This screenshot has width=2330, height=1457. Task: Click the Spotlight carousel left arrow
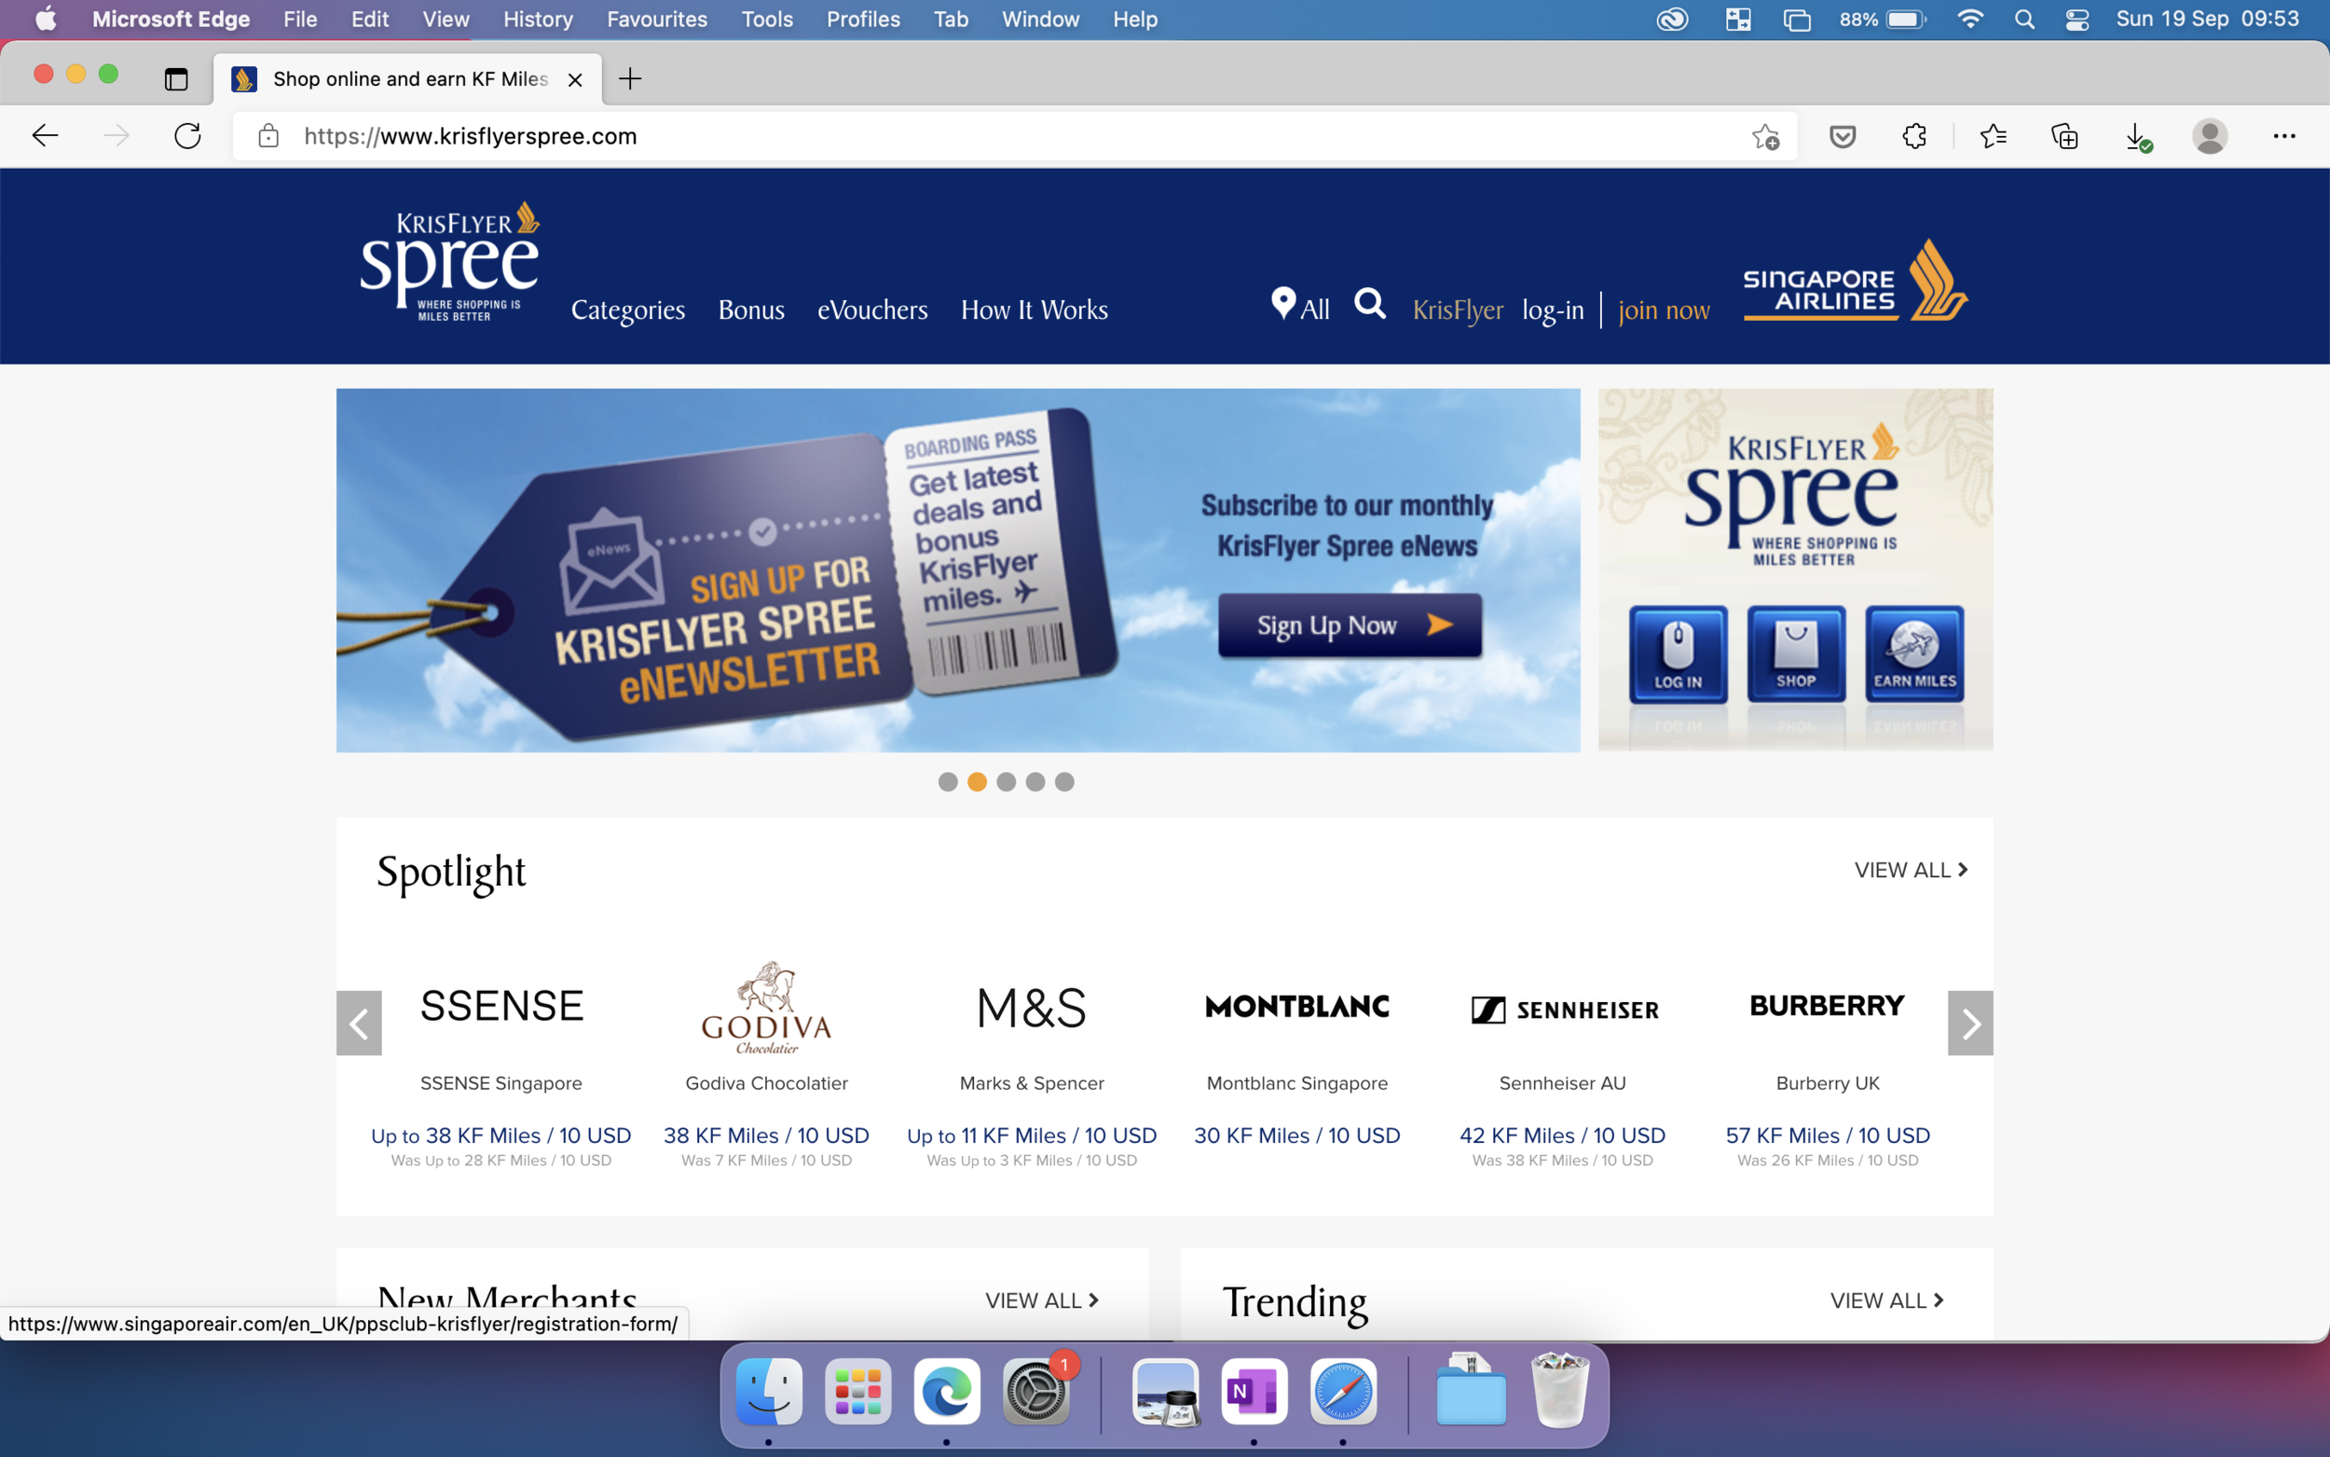[x=358, y=1023]
